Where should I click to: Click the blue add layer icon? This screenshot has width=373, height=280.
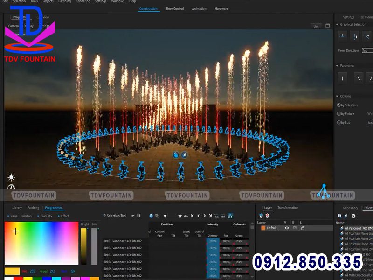(261, 216)
